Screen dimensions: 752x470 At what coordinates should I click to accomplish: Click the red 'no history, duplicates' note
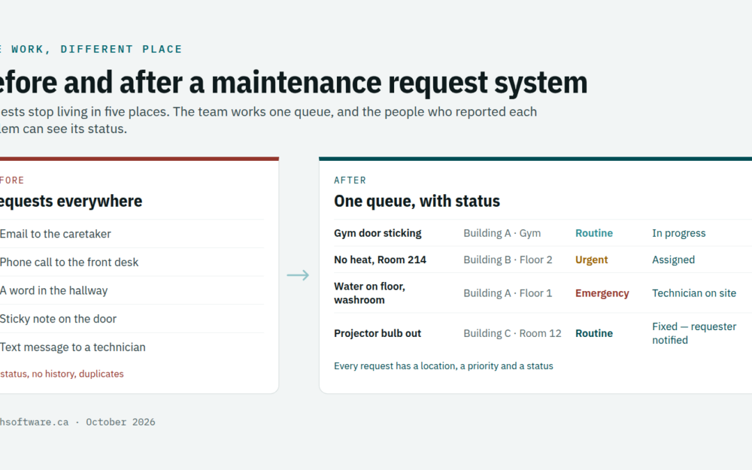tap(62, 374)
